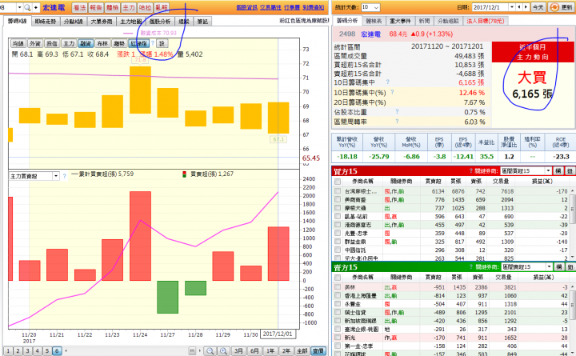Viewport: 576px width, 356px height.
Task: Toggle the 融資 overlay button
Action: tap(86, 43)
